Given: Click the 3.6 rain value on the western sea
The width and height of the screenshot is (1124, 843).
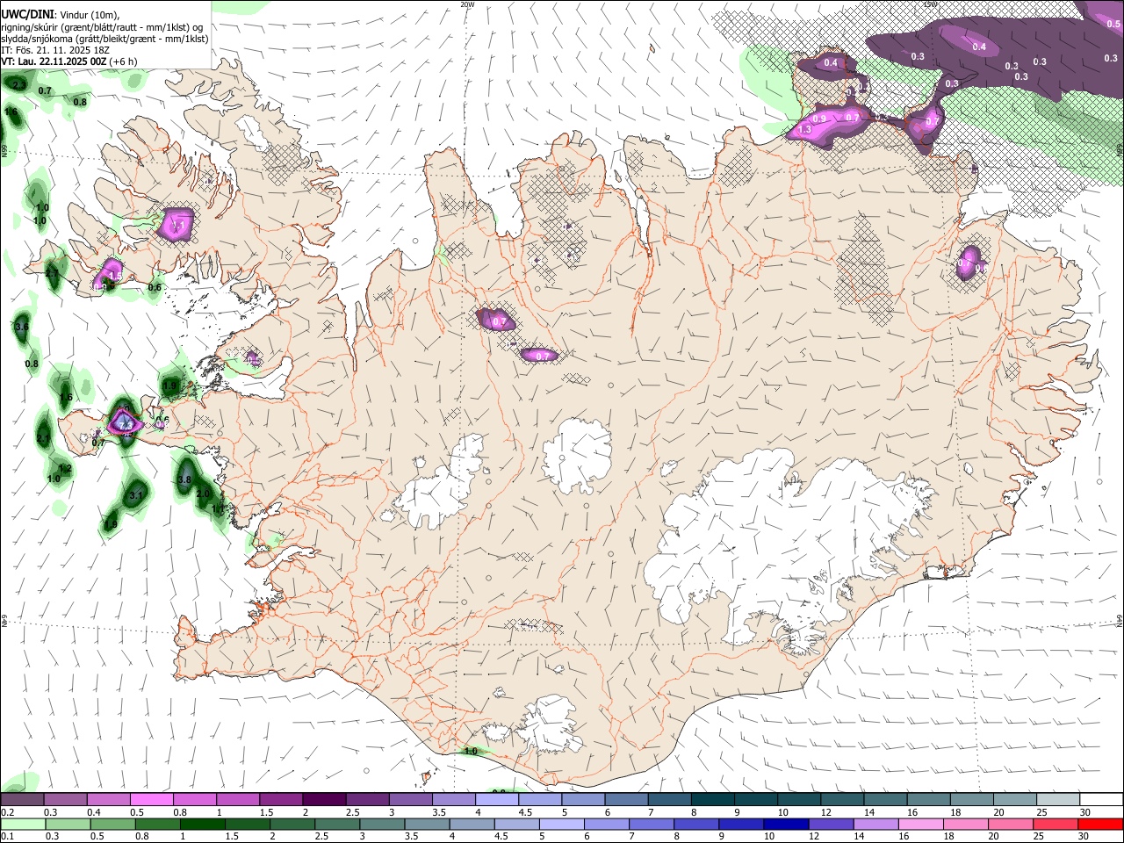Looking at the screenshot, I should pyautogui.click(x=23, y=327).
